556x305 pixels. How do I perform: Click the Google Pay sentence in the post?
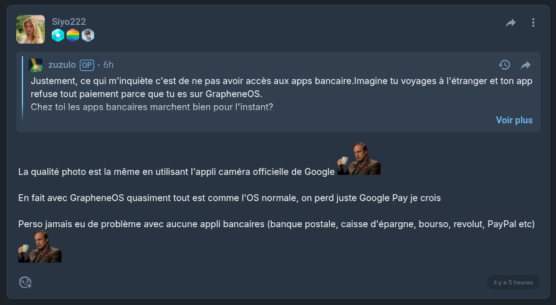point(229,199)
